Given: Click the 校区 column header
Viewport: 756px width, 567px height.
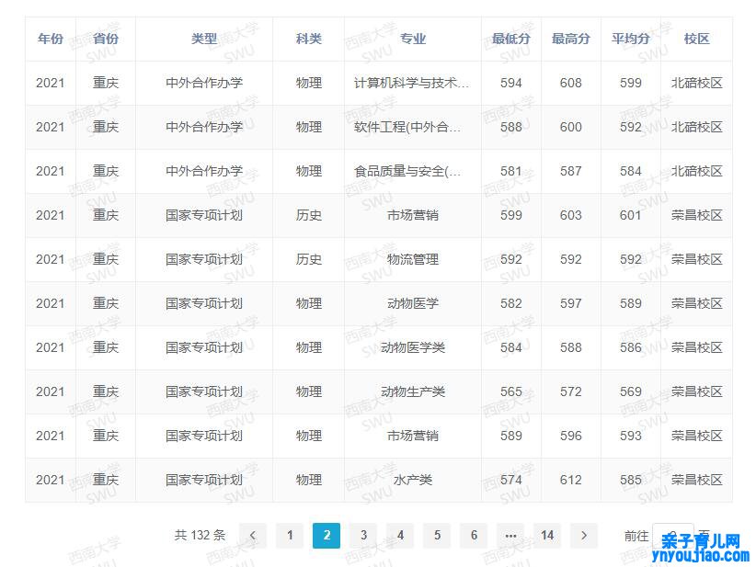Looking at the screenshot, I should tap(696, 39).
